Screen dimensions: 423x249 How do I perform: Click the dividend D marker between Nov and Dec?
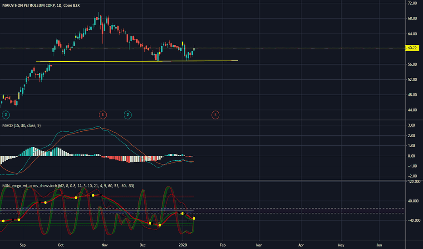(x=128, y=115)
